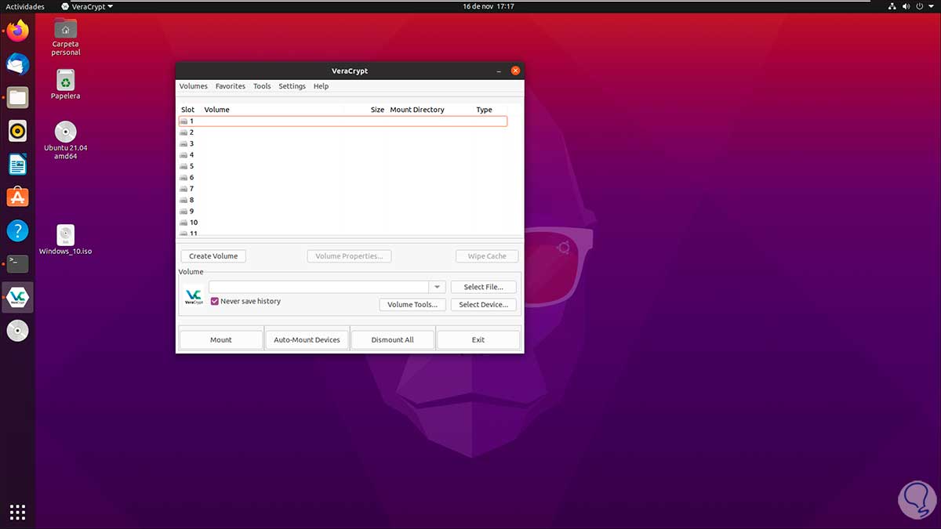Open the VeraCrypt icon in the dock

[17, 297]
